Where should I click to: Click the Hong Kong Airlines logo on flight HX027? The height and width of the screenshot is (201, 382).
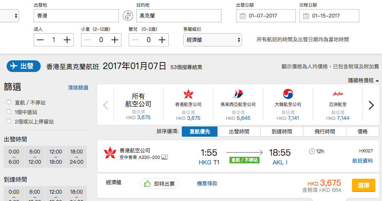110,152
